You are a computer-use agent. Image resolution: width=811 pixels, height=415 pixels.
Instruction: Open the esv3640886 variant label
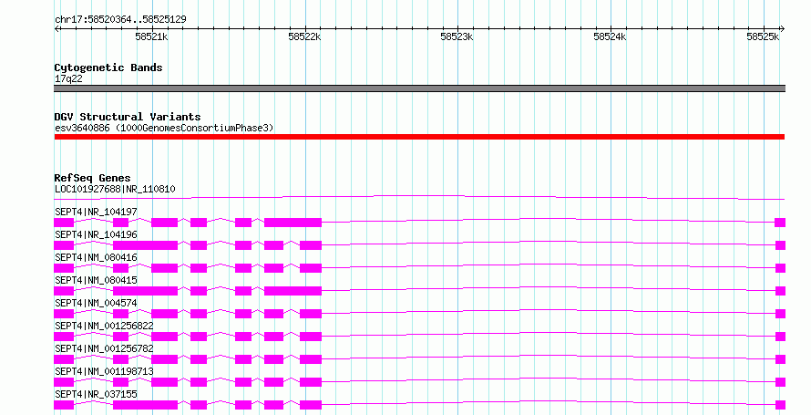(164, 128)
